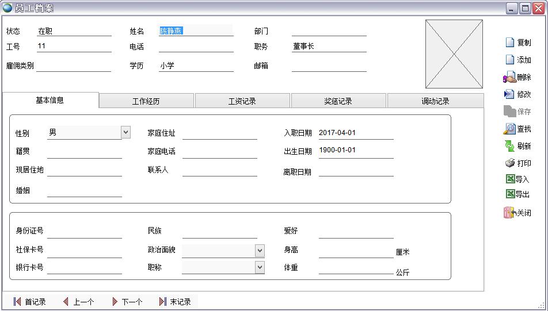The width and height of the screenshot is (548, 311).
Task: Print the record via 打印 icon
Action: point(509,163)
